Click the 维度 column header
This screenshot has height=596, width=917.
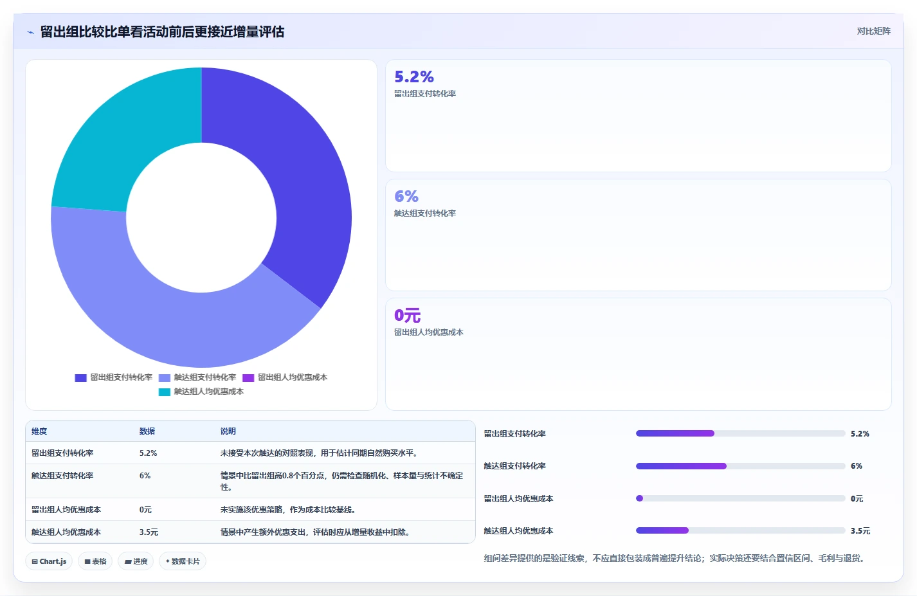(39, 431)
